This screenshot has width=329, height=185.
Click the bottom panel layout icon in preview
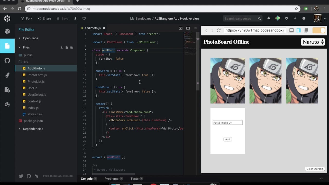pos(291,30)
